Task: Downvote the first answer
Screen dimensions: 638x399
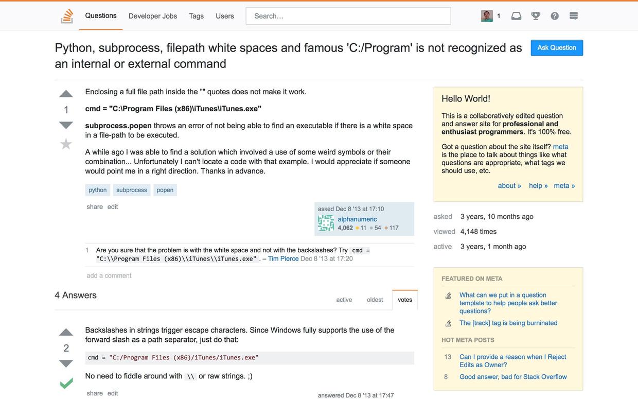Action: pyautogui.click(x=66, y=363)
